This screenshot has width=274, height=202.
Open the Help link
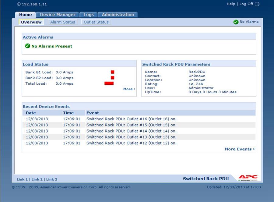click(231, 4)
